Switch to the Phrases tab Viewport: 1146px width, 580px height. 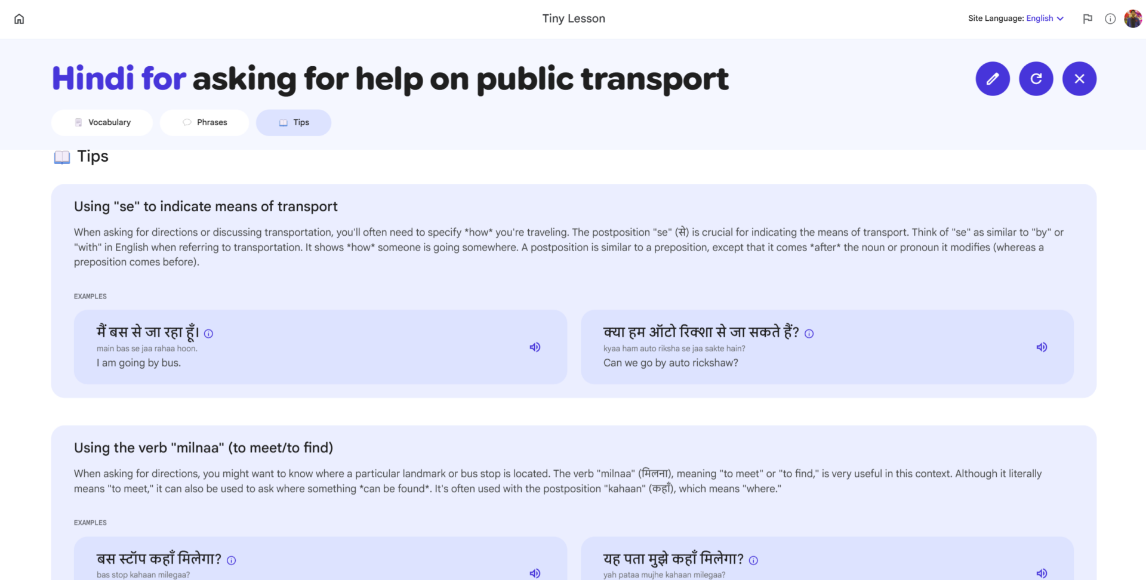(x=204, y=122)
